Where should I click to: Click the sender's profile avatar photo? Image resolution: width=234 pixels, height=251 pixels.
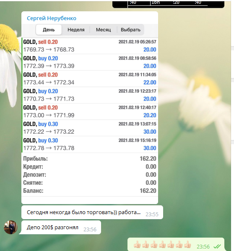coord(11,227)
